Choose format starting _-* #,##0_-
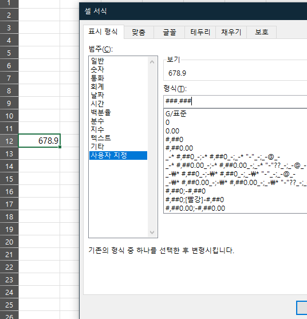Viewport: 307px width, 319px height. click(236, 157)
